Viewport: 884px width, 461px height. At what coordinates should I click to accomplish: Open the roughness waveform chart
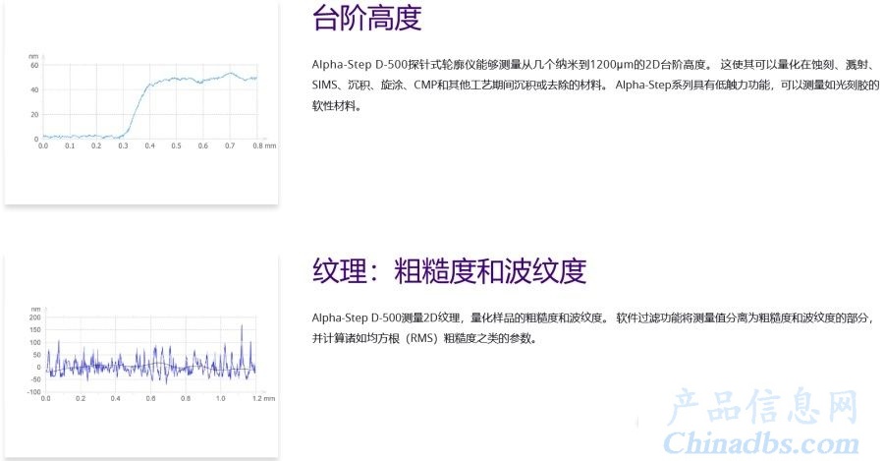[151, 354]
